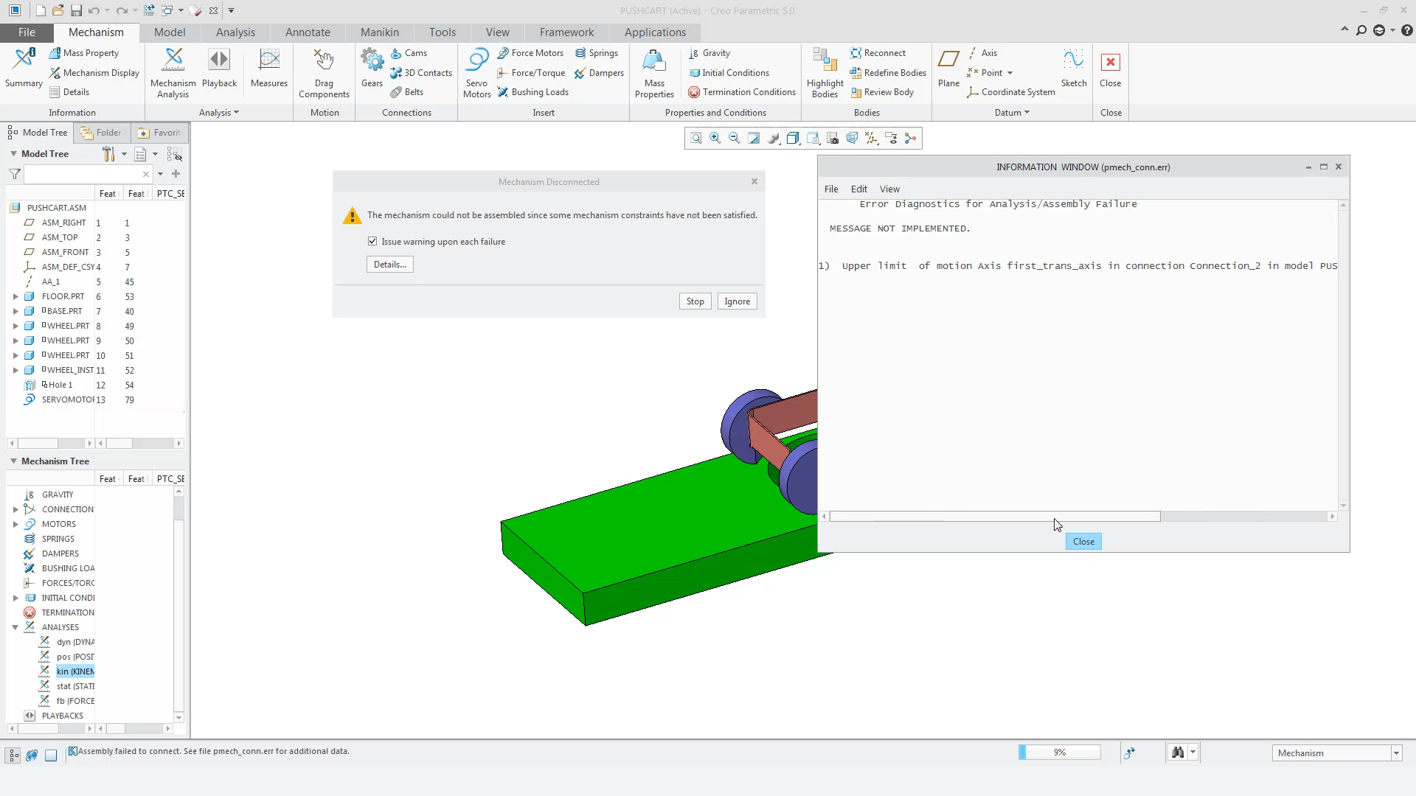Open the Mechanism Analysis tool

[x=173, y=73]
